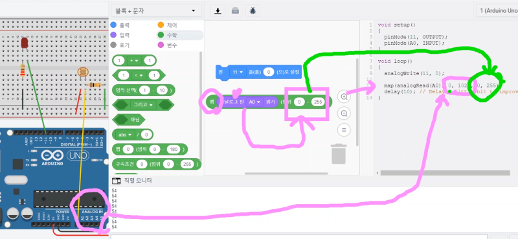Open the libraries box icon
The width and height of the screenshot is (518, 239).
pyautogui.click(x=235, y=10)
